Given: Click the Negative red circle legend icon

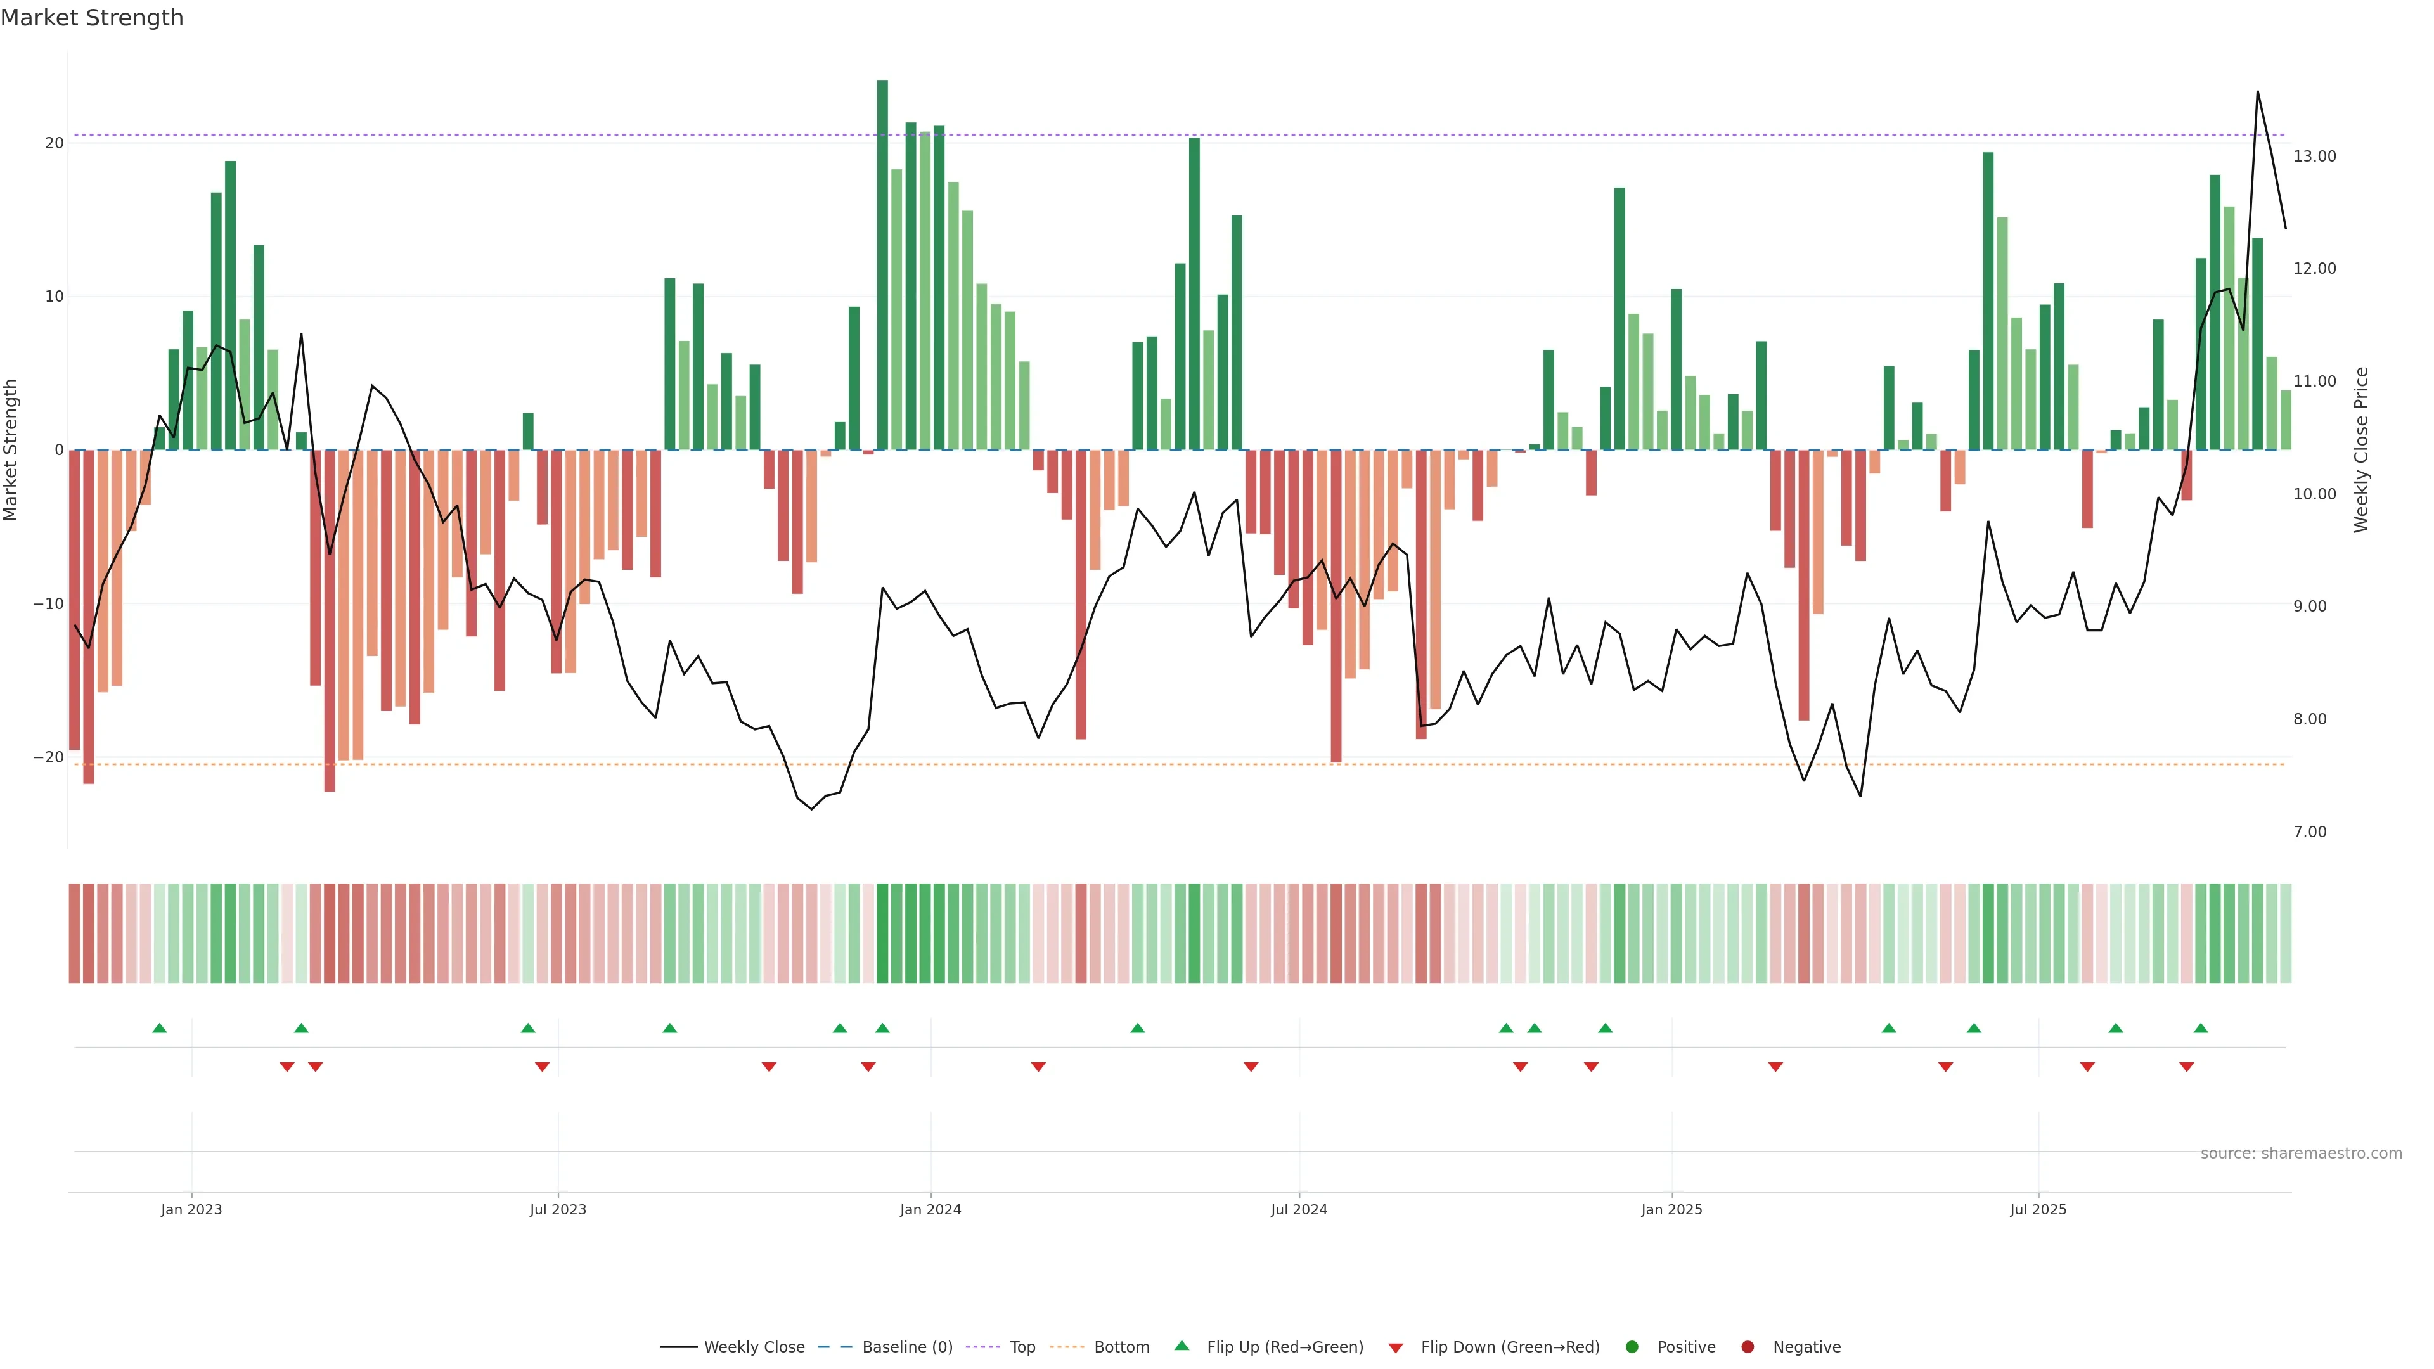Looking at the screenshot, I should click(1747, 1347).
